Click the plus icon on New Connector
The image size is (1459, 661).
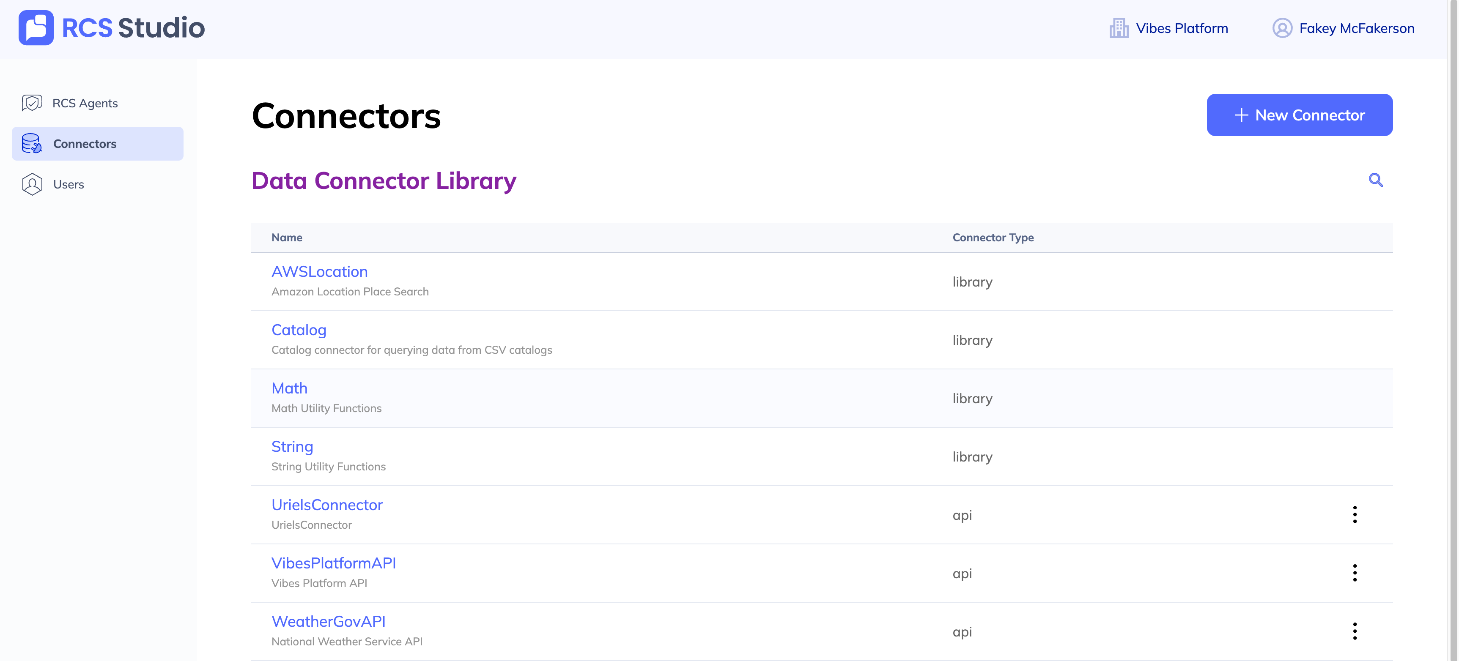(x=1241, y=115)
